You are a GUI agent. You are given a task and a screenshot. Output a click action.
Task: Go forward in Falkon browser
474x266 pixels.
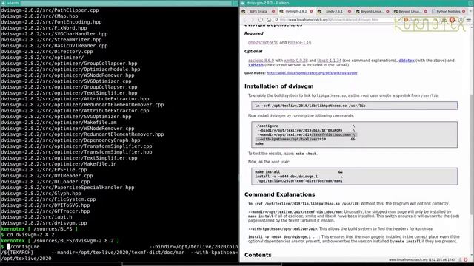coord(253,20)
